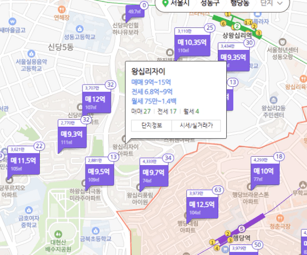
Task: Click 왕십리2동 주민센터 icon
Action: 273,100
